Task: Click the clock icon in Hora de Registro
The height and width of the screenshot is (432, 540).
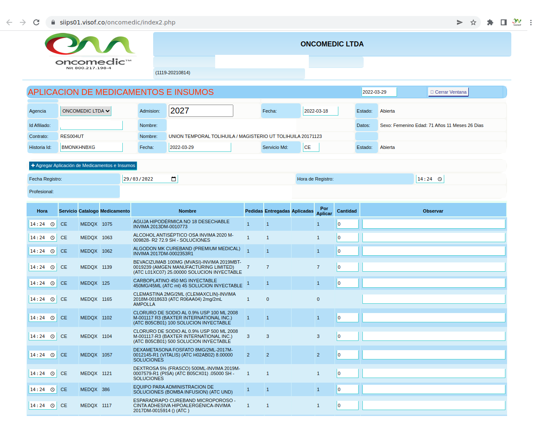Action: [440, 179]
